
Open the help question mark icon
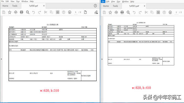pyautogui.click(x=95, y=6)
